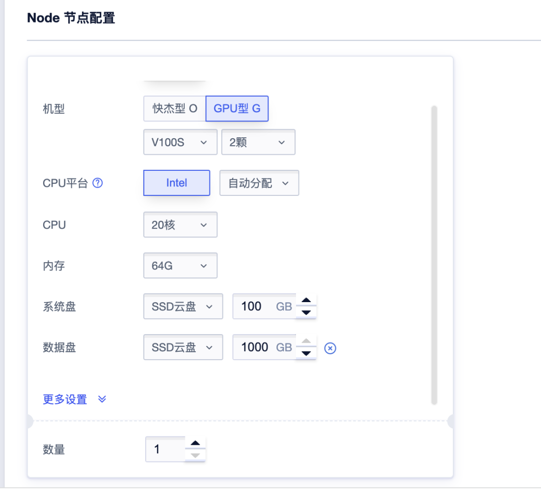The image size is (541, 491).
Task: Click the double chevron beside 更多设置
Action: pyautogui.click(x=102, y=399)
